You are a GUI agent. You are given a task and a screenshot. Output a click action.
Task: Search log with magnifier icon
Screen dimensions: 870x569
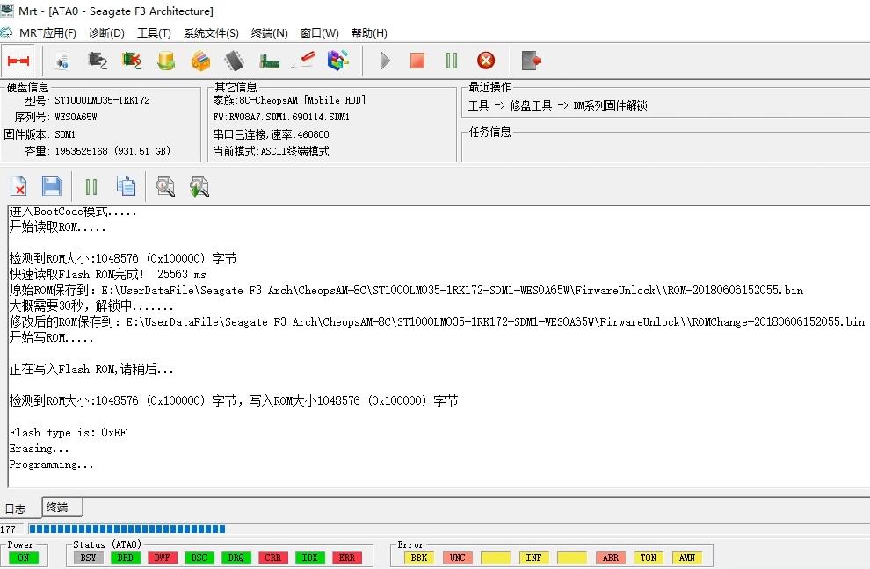click(165, 186)
